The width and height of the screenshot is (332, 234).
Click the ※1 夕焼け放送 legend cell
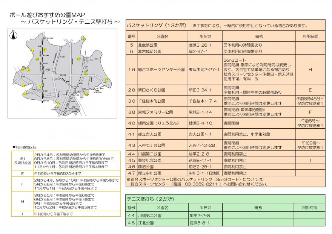(22, 161)
